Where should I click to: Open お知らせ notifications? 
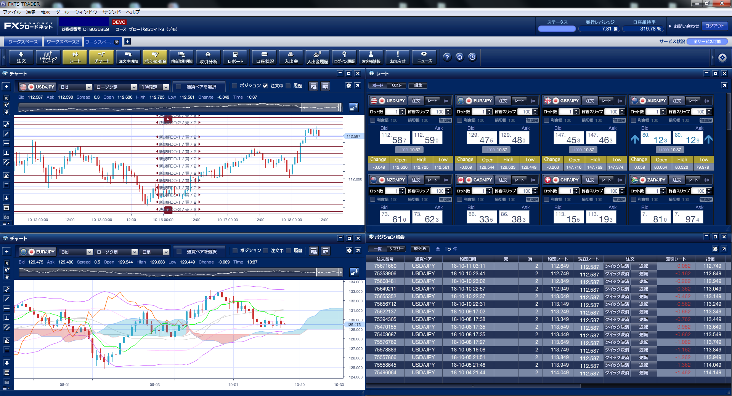(398, 57)
